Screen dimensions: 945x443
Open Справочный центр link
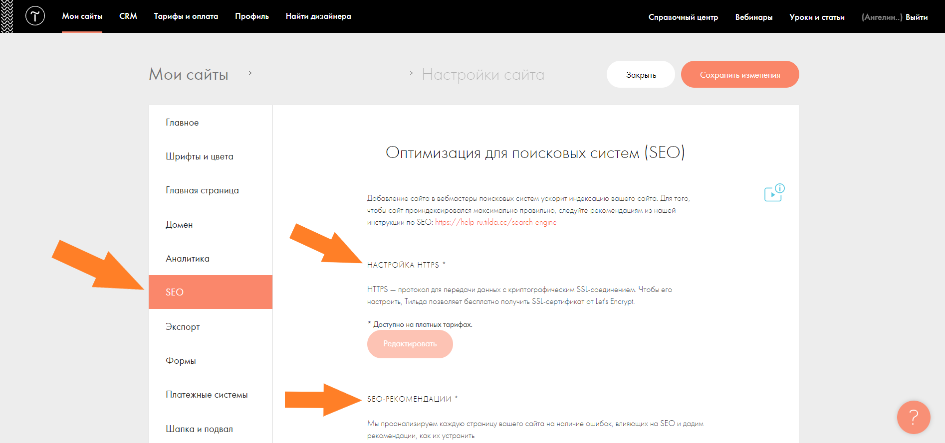click(683, 17)
